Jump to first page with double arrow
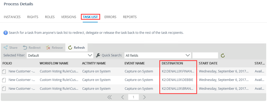This screenshot has height=102, width=267. [110, 97]
